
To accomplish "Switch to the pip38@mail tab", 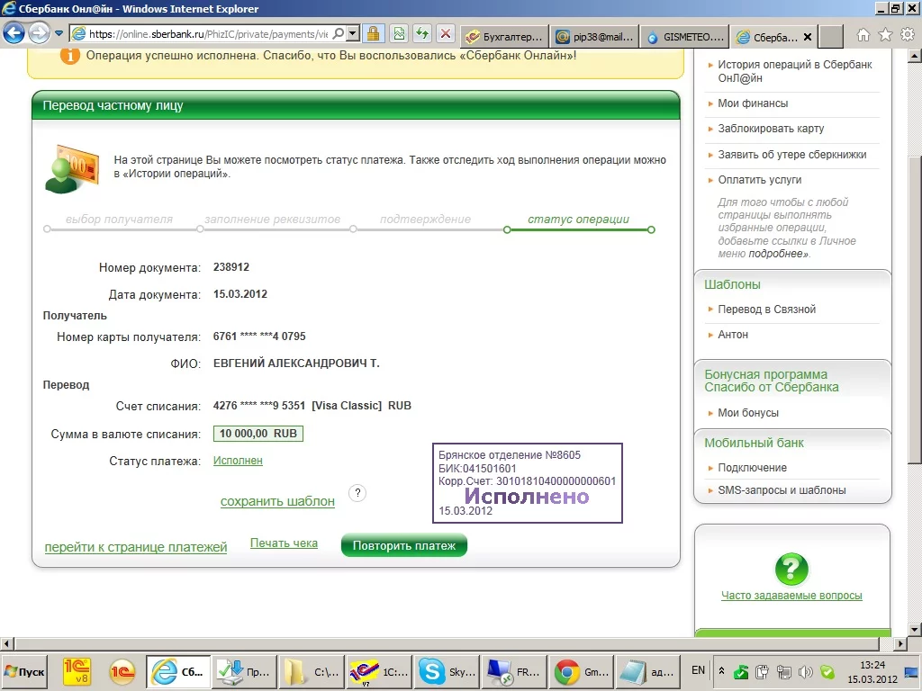I will tap(594, 36).
